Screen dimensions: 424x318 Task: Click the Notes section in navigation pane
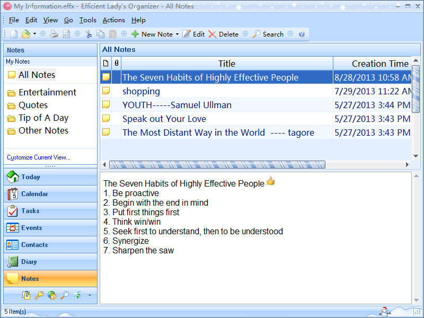point(50,279)
